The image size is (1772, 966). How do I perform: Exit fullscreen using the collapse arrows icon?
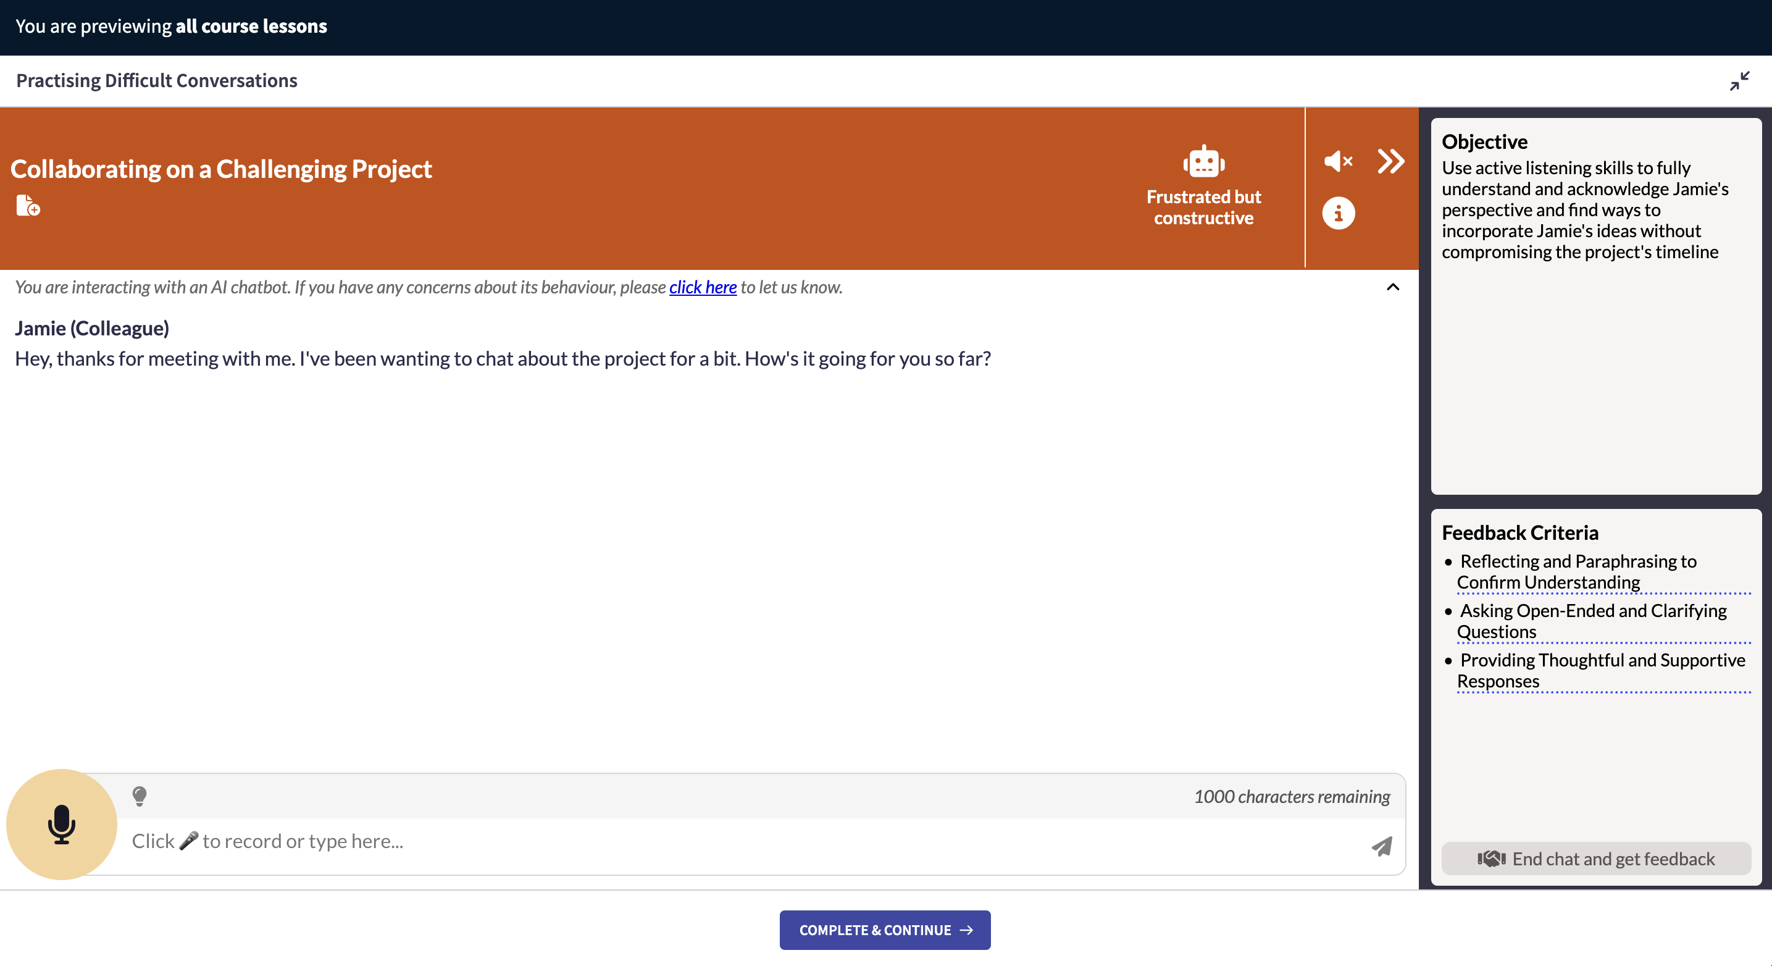click(1739, 81)
